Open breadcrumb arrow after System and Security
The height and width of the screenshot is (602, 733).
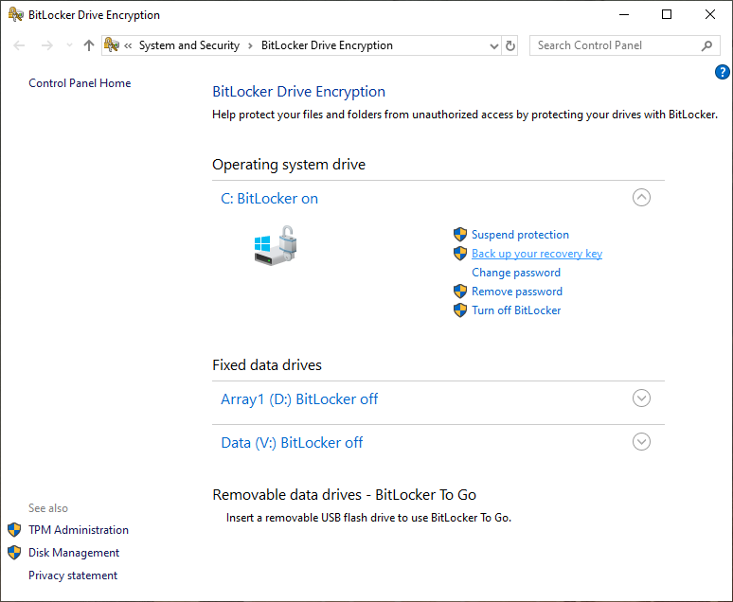click(250, 45)
